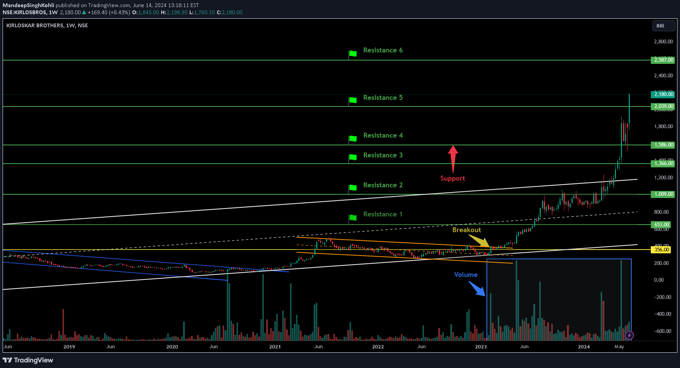Select the 1,009.00 price label
Viewport: 680px width, 368px height.
tap(663, 194)
